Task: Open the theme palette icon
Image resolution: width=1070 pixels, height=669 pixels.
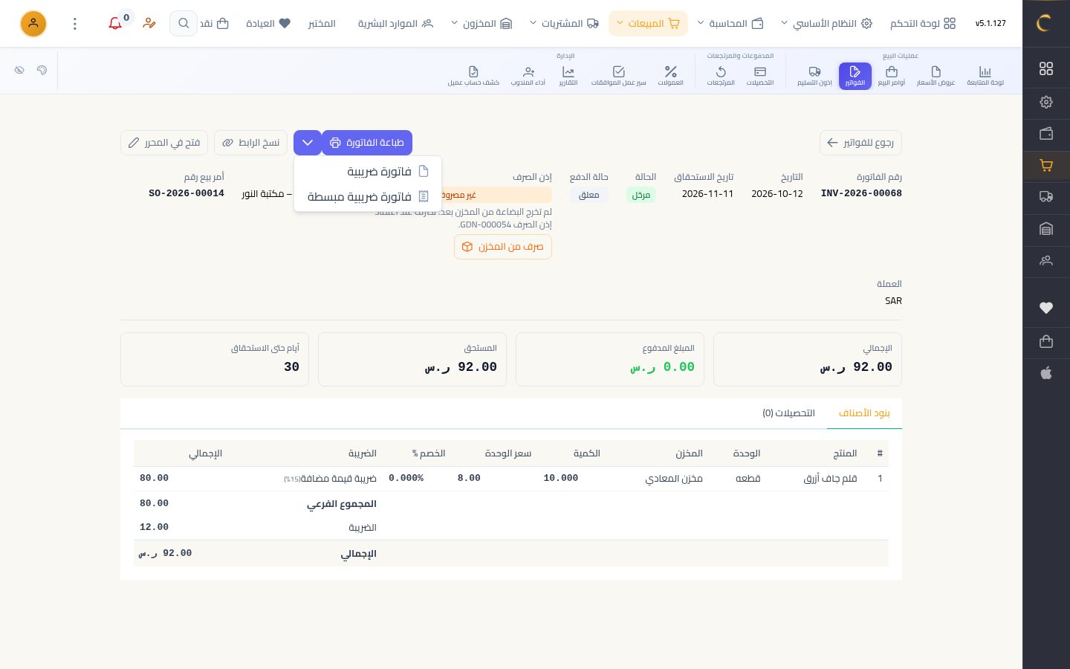Action: [x=42, y=70]
